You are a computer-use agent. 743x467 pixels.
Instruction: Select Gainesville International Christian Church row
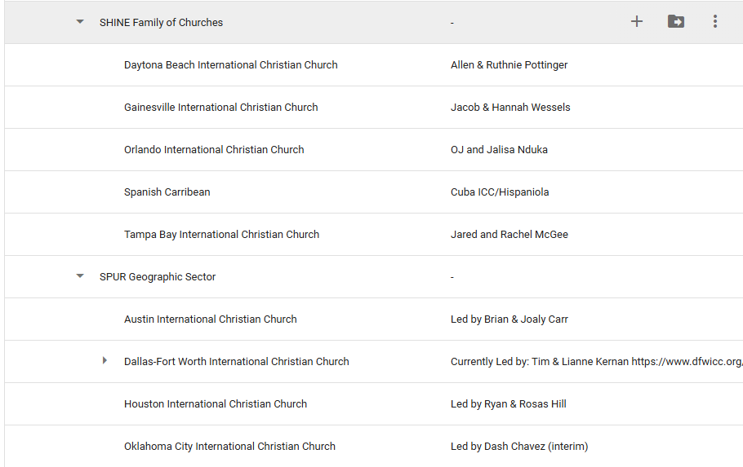pos(220,108)
